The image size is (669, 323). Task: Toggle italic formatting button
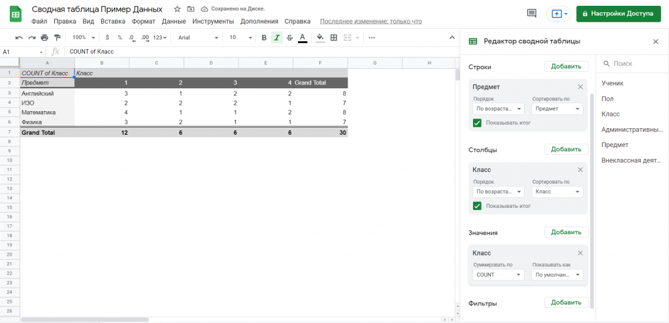277,38
